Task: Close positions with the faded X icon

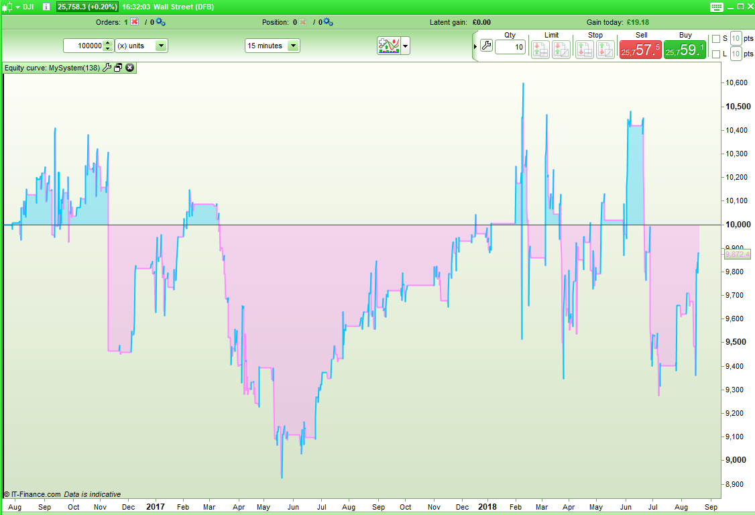Action: pos(303,22)
